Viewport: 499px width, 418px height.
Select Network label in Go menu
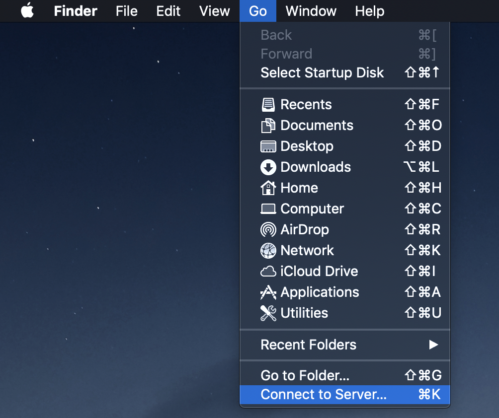[307, 251]
